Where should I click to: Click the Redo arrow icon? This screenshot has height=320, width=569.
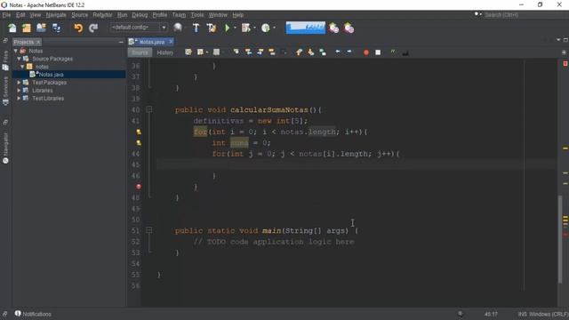93,28
